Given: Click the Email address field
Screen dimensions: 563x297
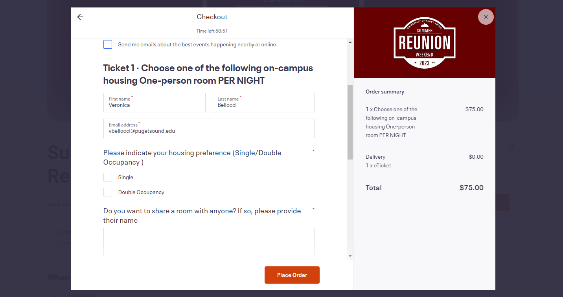Looking at the screenshot, I should [209, 128].
